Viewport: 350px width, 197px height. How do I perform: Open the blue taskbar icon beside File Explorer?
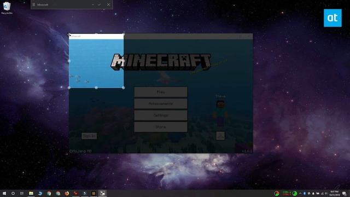[x=40, y=193]
